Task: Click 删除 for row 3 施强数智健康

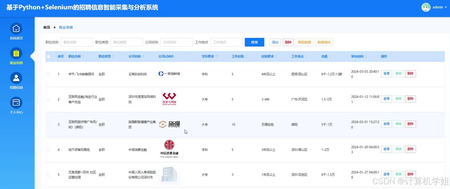Action: [411, 124]
